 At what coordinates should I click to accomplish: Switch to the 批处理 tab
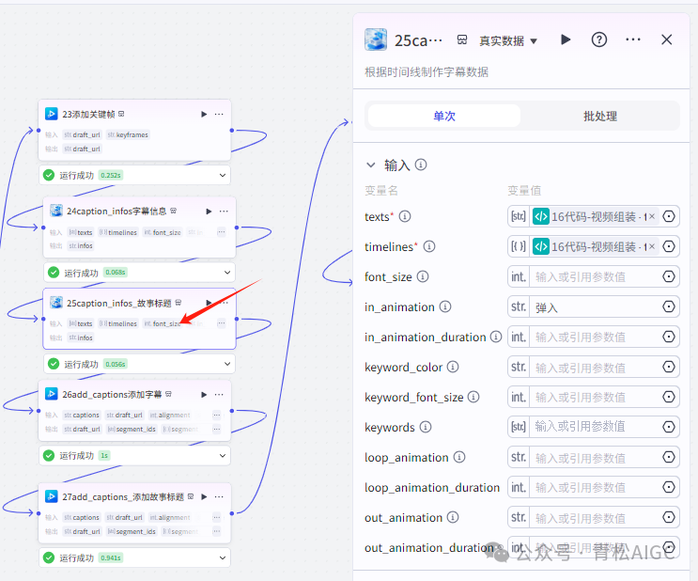pyautogui.click(x=600, y=117)
